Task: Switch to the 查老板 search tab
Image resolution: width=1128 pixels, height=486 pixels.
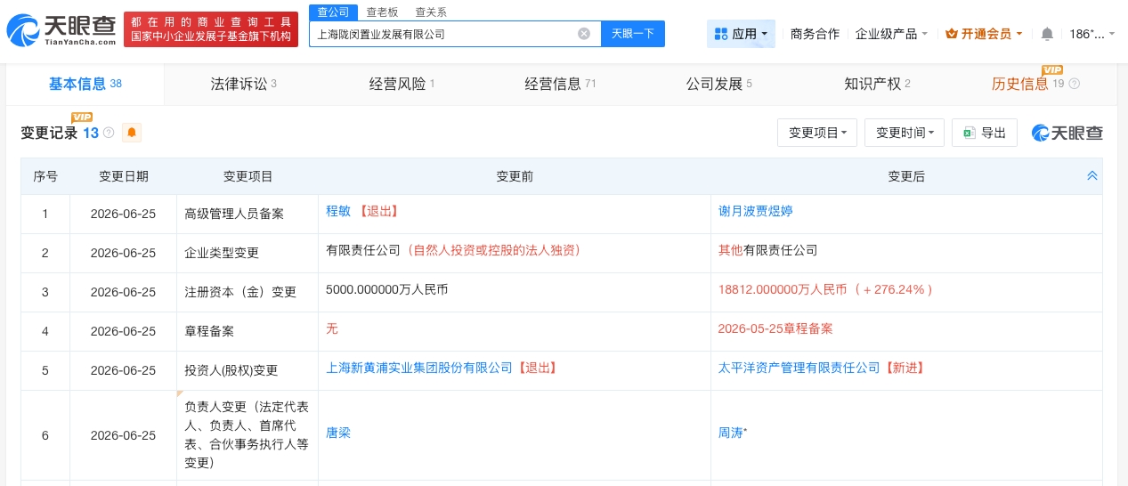Action: (x=383, y=12)
